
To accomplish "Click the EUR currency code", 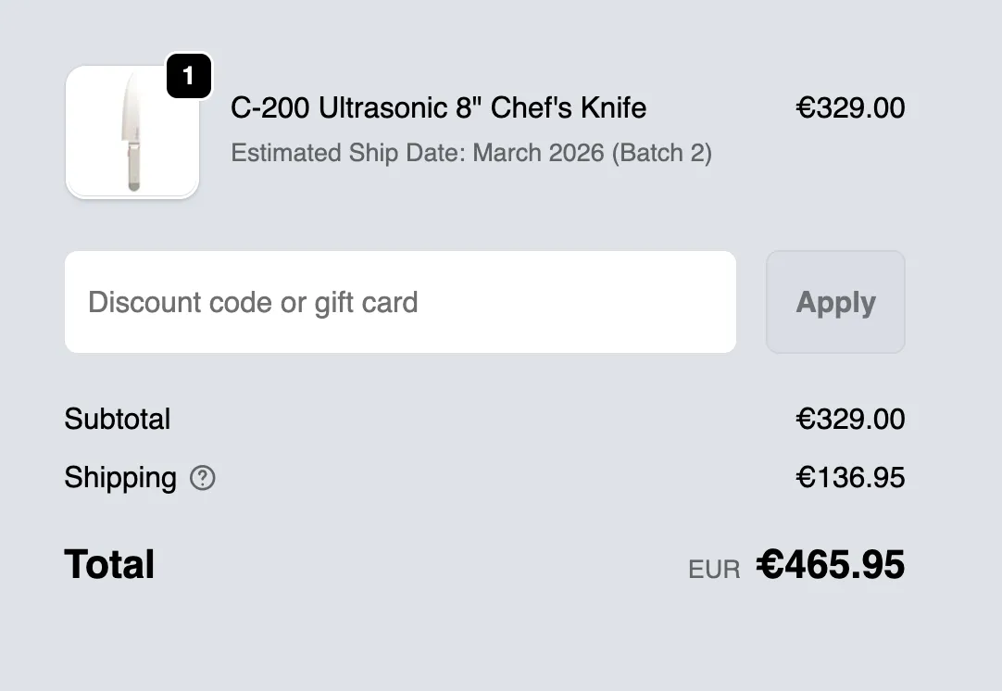I will (x=714, y=570).
